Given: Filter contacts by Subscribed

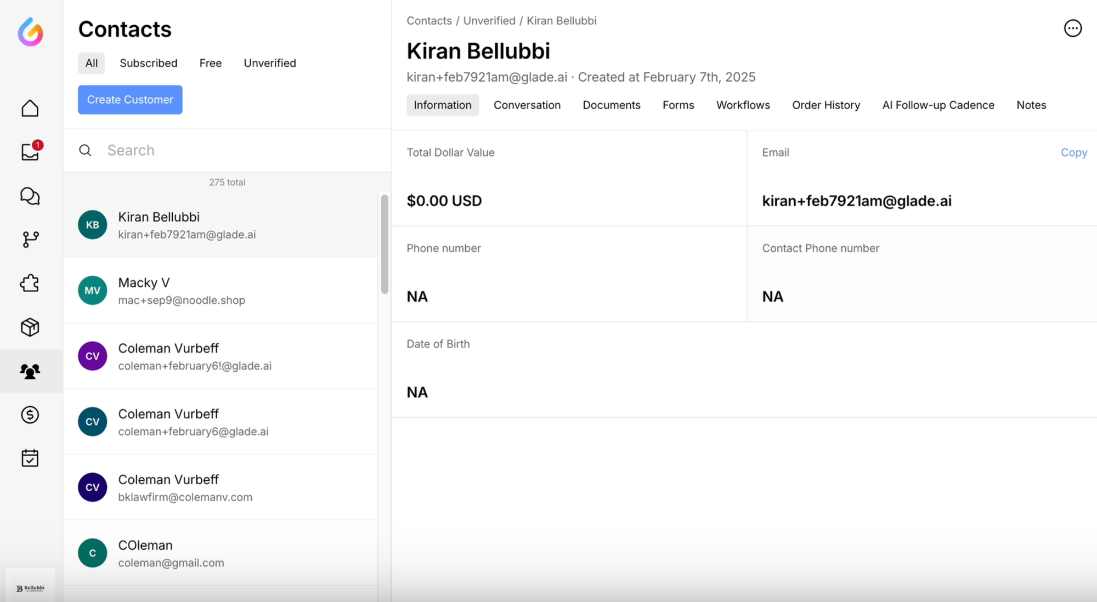Looking at the screenshot, I should (x=148, y=63).
